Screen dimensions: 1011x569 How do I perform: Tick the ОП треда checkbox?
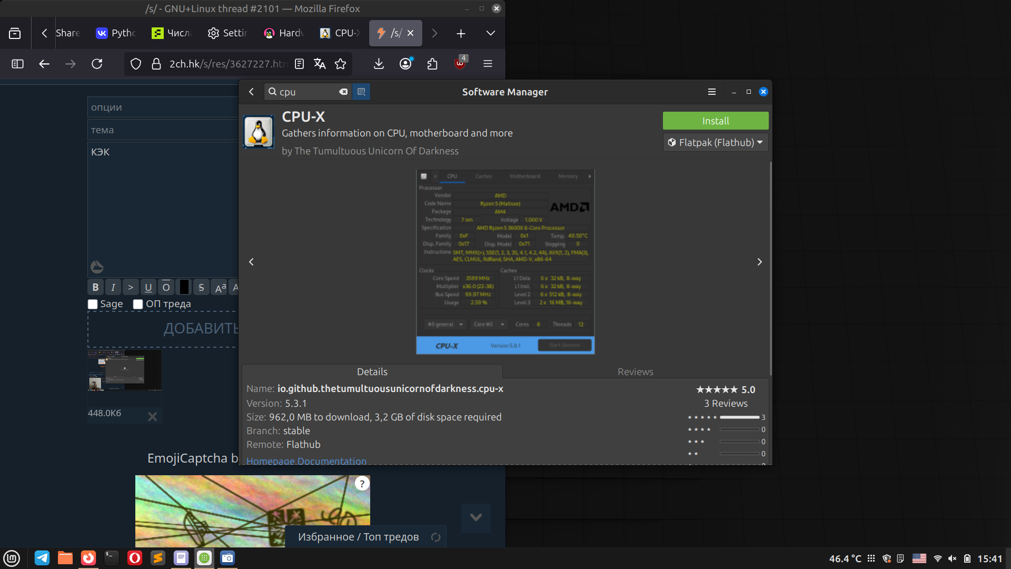coord(138,304)
